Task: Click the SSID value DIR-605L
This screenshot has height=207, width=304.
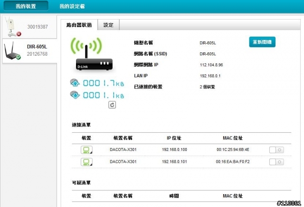Action: 208,54
